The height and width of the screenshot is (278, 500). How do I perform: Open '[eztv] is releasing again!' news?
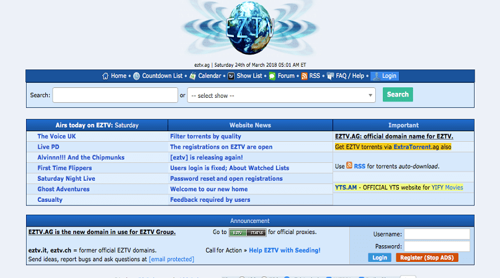click(207, 157)
